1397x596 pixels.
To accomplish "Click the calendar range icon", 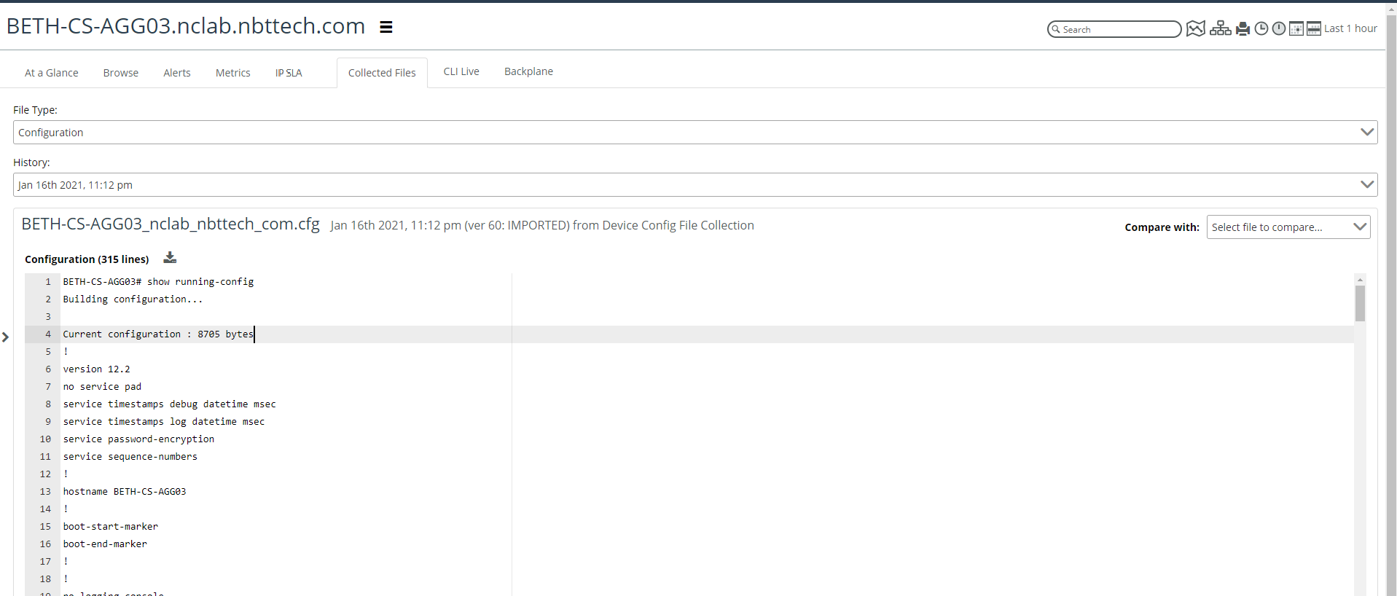I will [1313, 28].
